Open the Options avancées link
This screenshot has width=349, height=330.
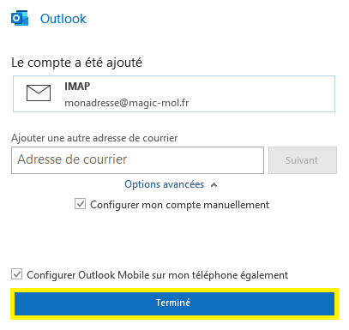165,184
